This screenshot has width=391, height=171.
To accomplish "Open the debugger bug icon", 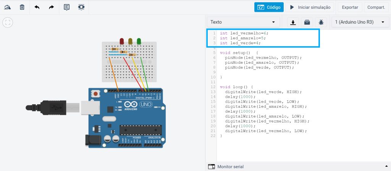I will (321, 22).
